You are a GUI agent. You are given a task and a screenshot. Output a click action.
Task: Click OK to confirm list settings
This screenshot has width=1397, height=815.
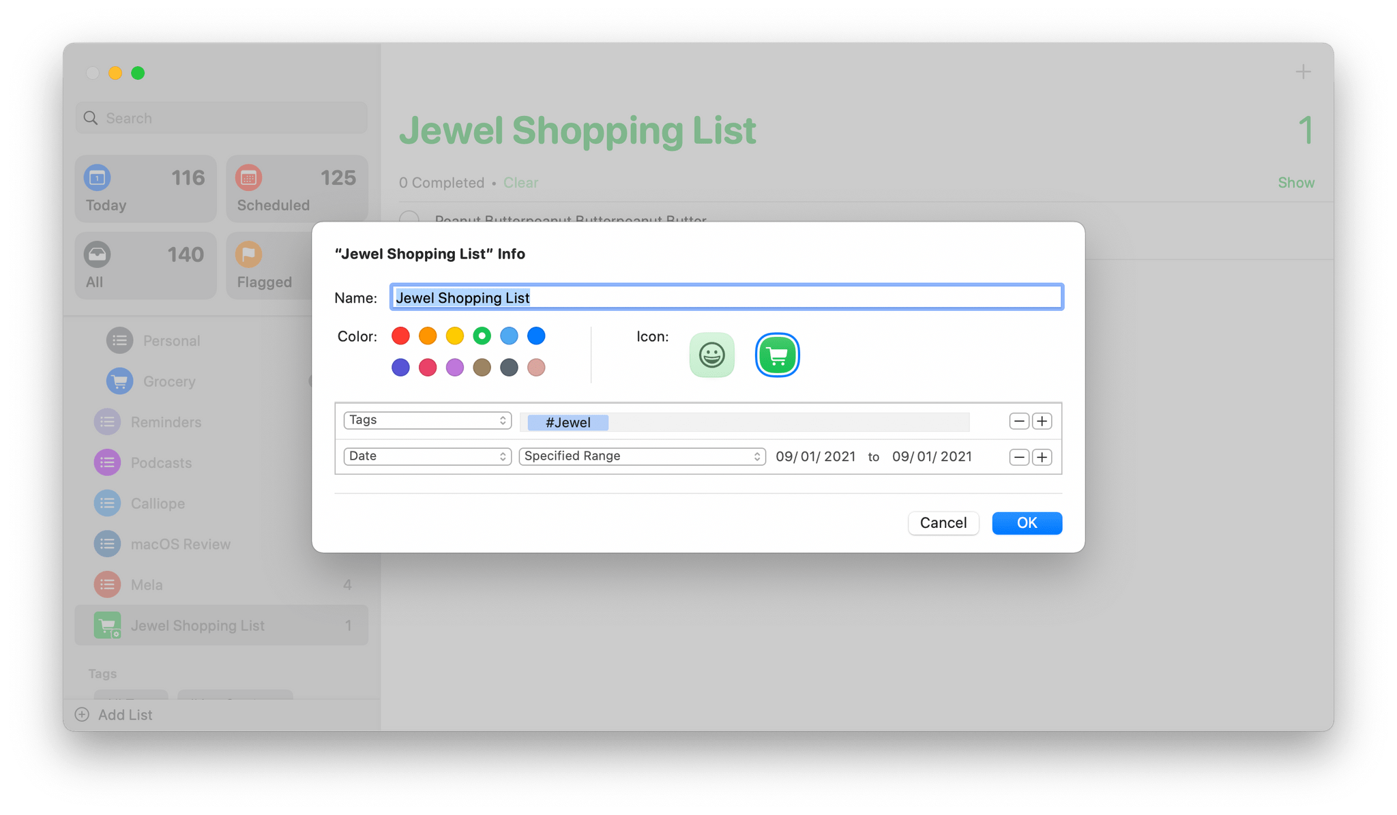(1027, 522)
